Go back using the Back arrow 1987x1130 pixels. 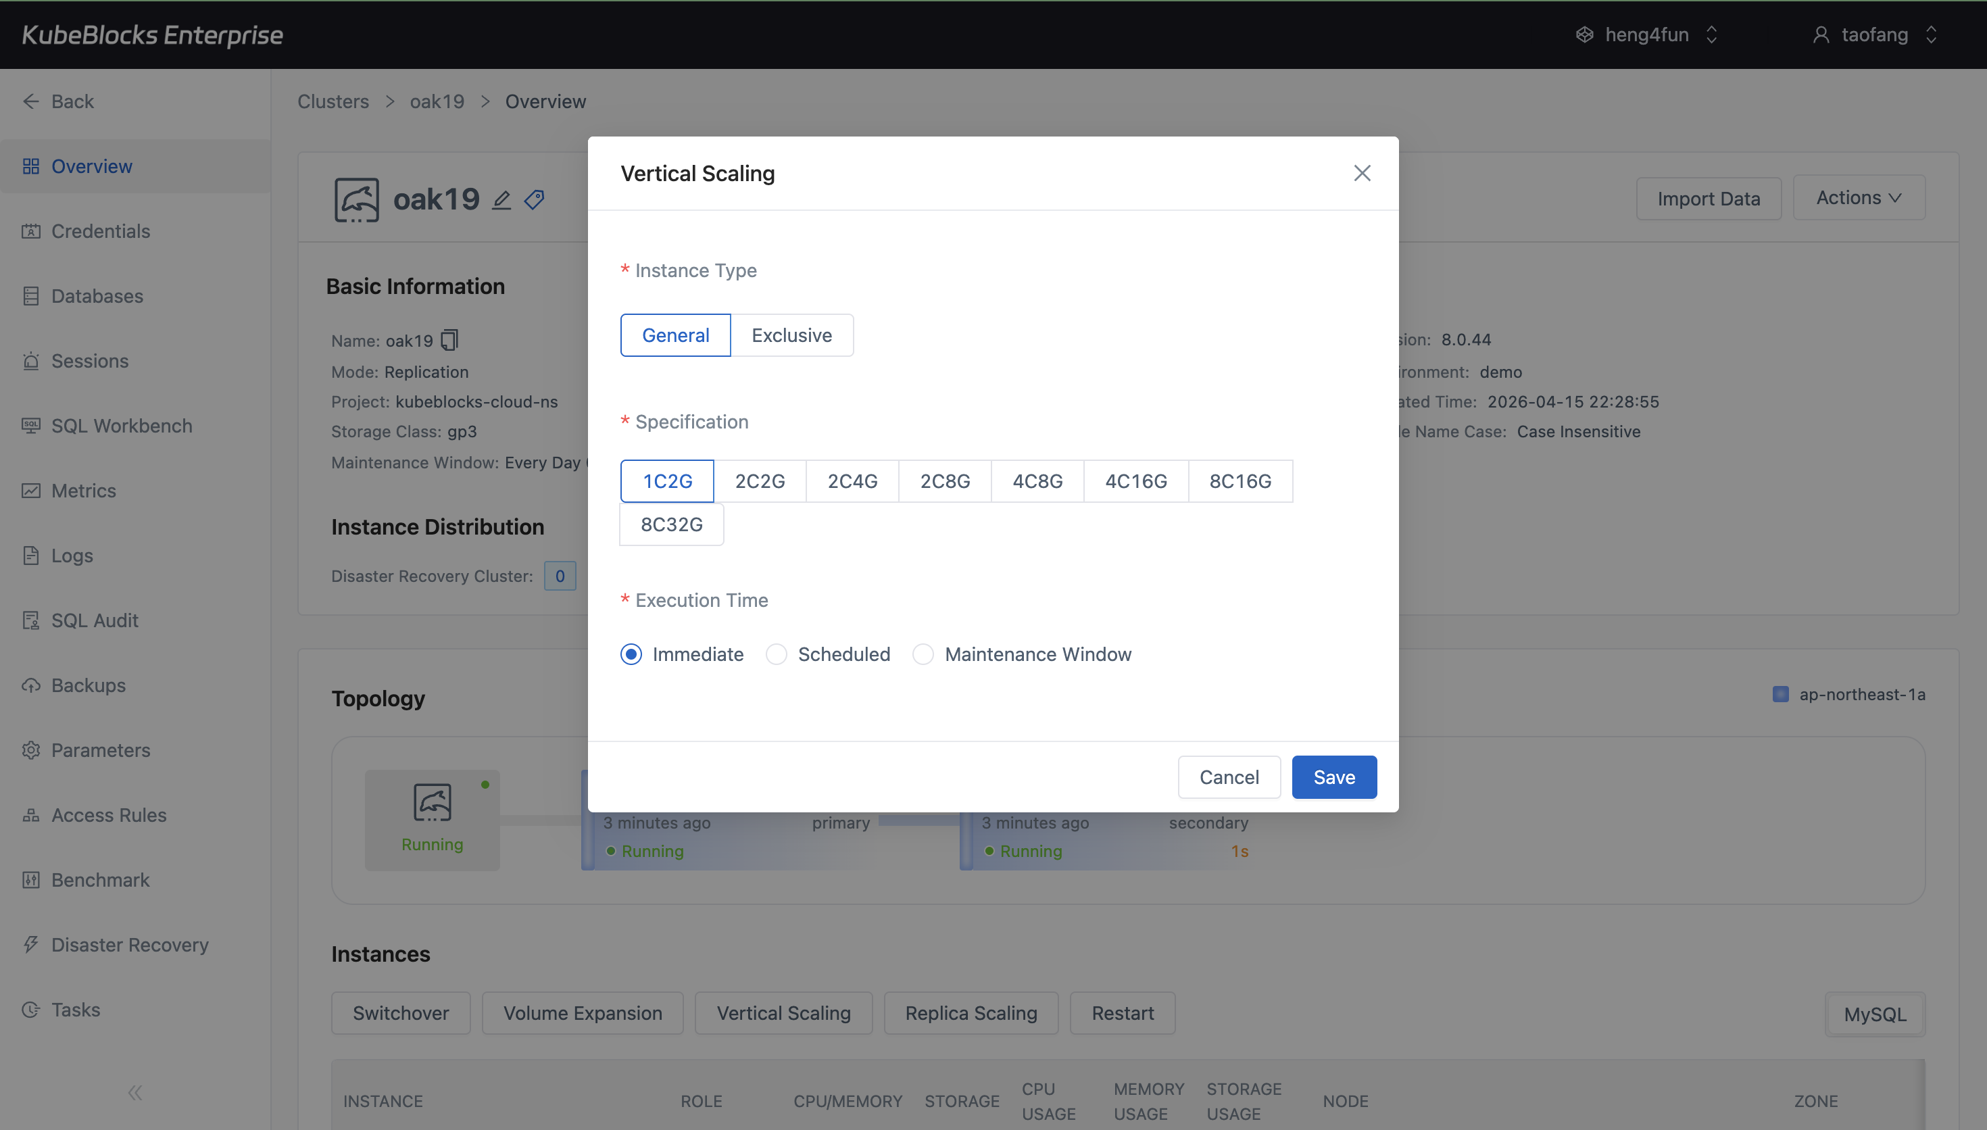click(x=31, y=101)
